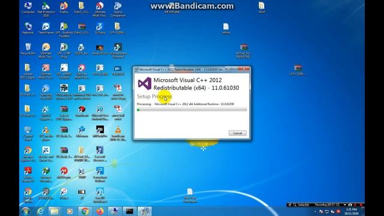Open the LYF-F220B folder icon
The height and width of the screenshot is (216, 384).
click(118, 28)
